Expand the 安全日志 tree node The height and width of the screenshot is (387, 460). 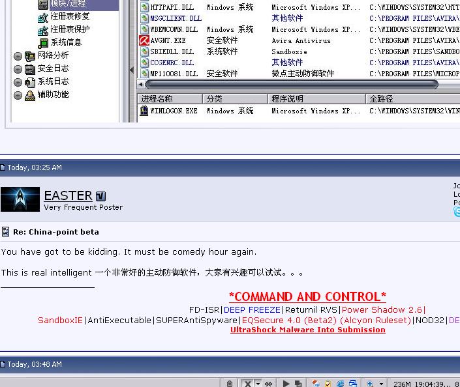point(18,68)
